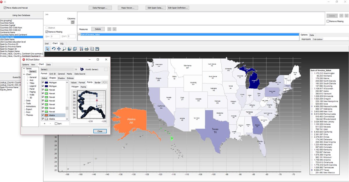Collapse the Chart tree node

coord(24,74)
